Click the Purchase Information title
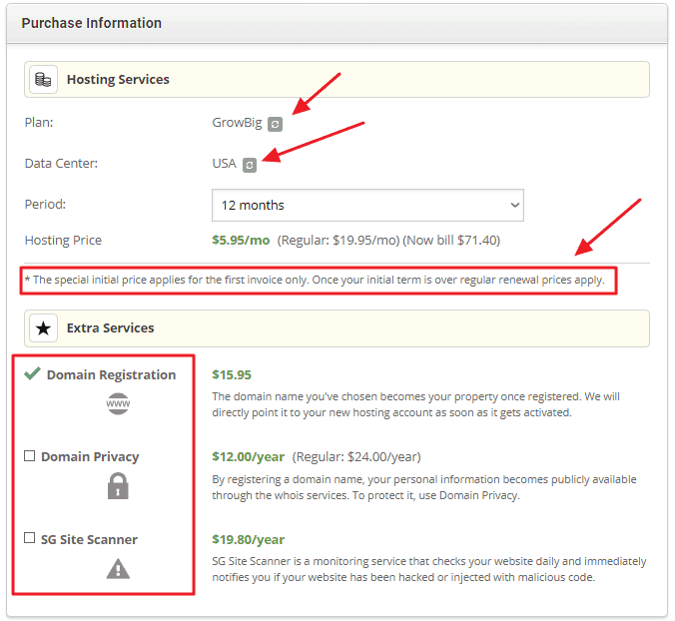Screen dimensions: 675x621 pyautogui.click(x=91, y=23)
